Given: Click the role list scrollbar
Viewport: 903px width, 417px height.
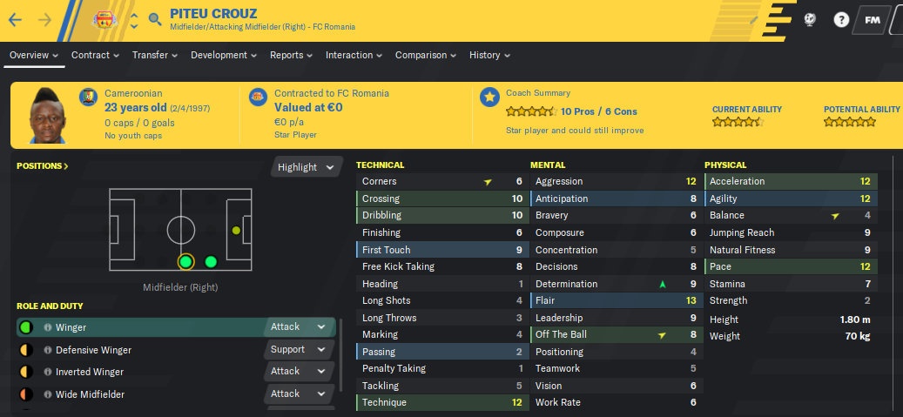Looking at the screenshot, I should click(341, 355).
